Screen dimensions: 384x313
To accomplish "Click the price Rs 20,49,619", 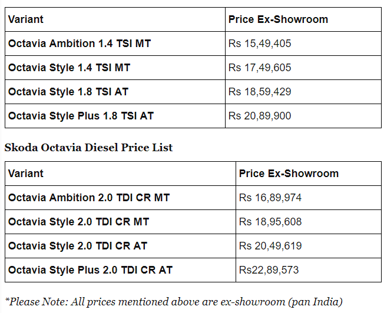I will [x=270, y=246].
